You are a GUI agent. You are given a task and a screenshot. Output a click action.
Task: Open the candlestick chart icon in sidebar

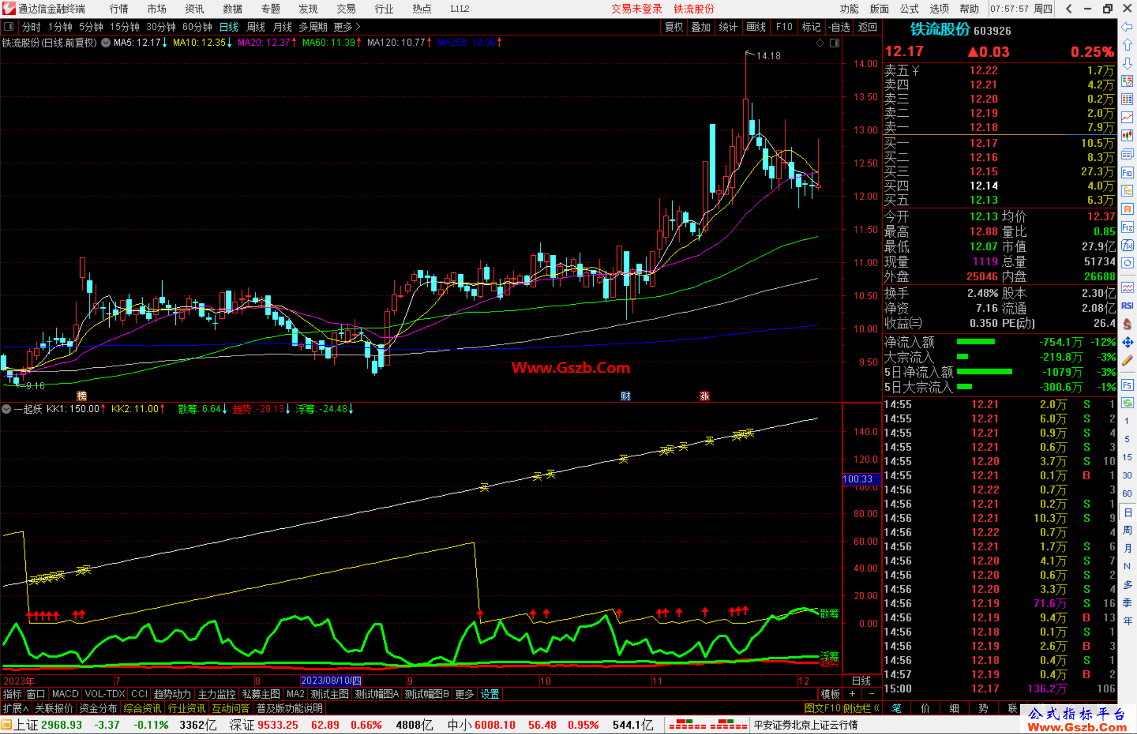(1127, 136)
